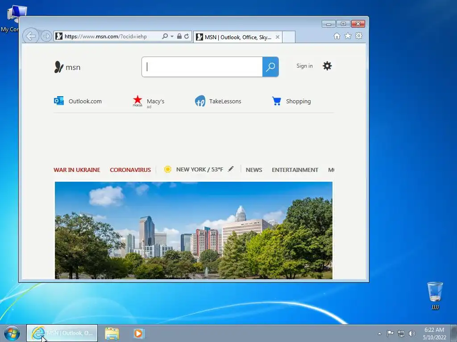Viewport: 457px width, 342px height.
Task: Open the volume speaker tray icon
Action: click(412, 334)
